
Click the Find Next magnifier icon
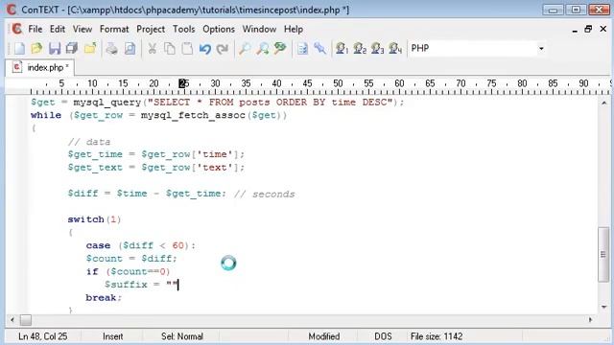(x=262, y=49)
